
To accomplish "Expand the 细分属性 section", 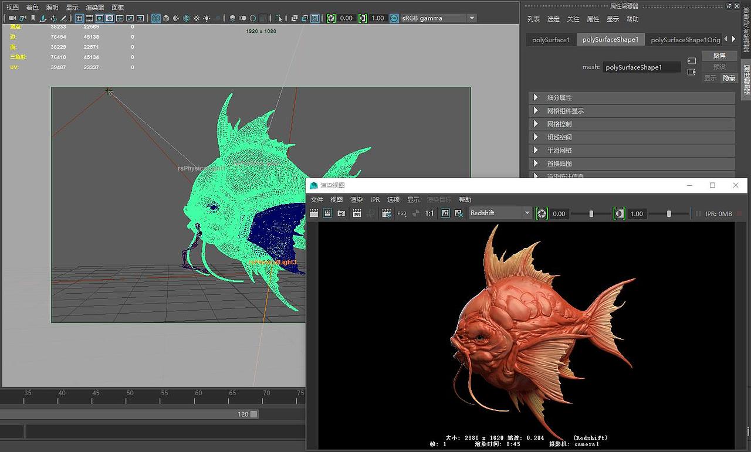I will [x=559, y=98].
